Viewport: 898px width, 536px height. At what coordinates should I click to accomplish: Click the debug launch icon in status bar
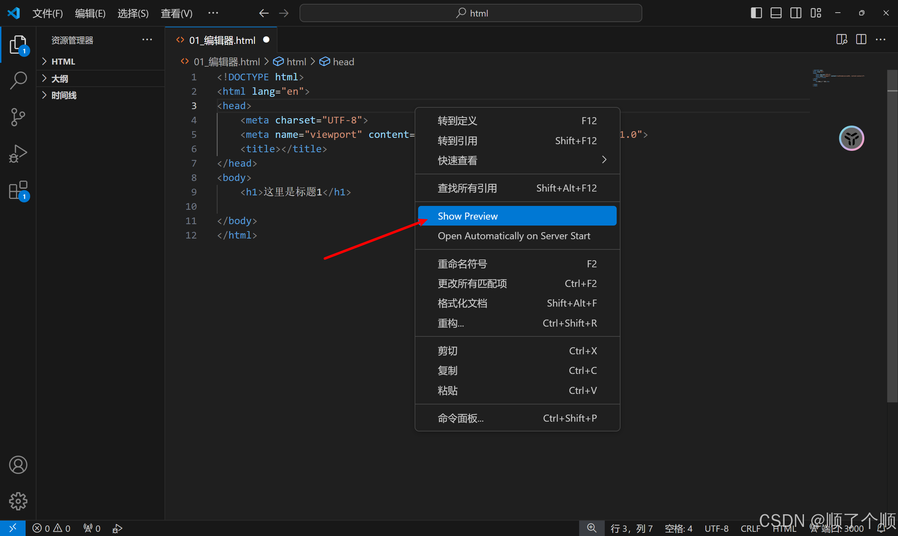click(118, 528)
